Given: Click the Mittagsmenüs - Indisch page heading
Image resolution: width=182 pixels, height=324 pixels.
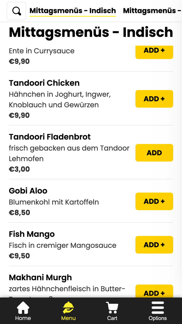Looking at the screenshot, I should [x=91, y=32].
